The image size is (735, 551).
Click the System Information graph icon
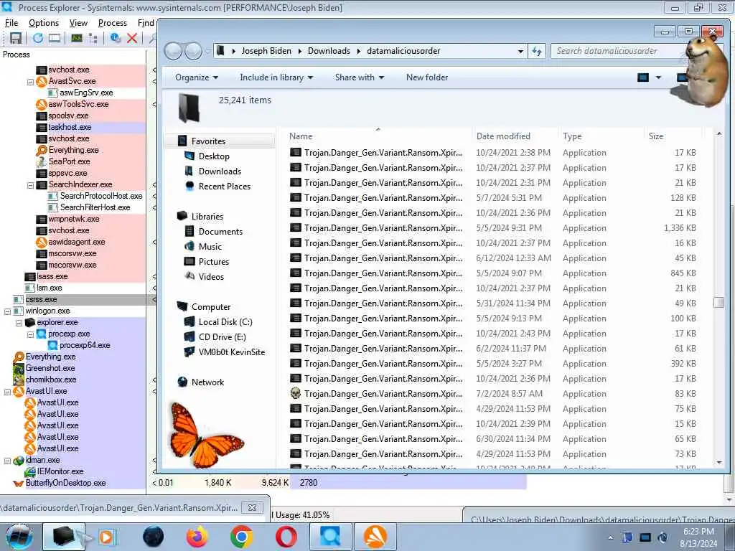click(76, 38)
